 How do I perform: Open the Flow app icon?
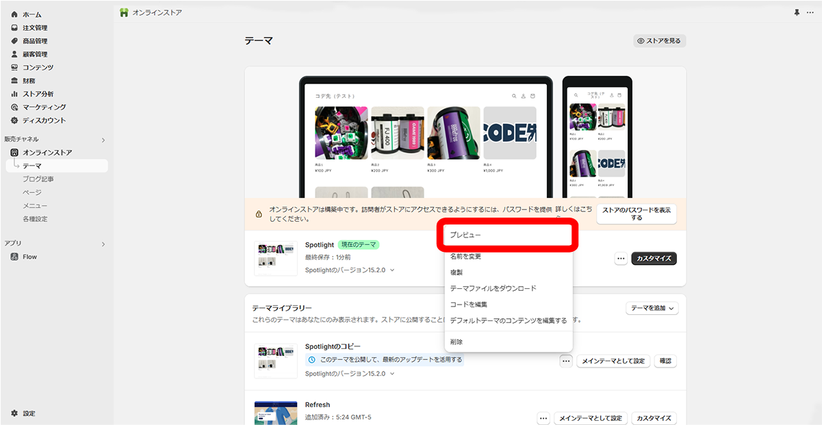click(14, 257)
